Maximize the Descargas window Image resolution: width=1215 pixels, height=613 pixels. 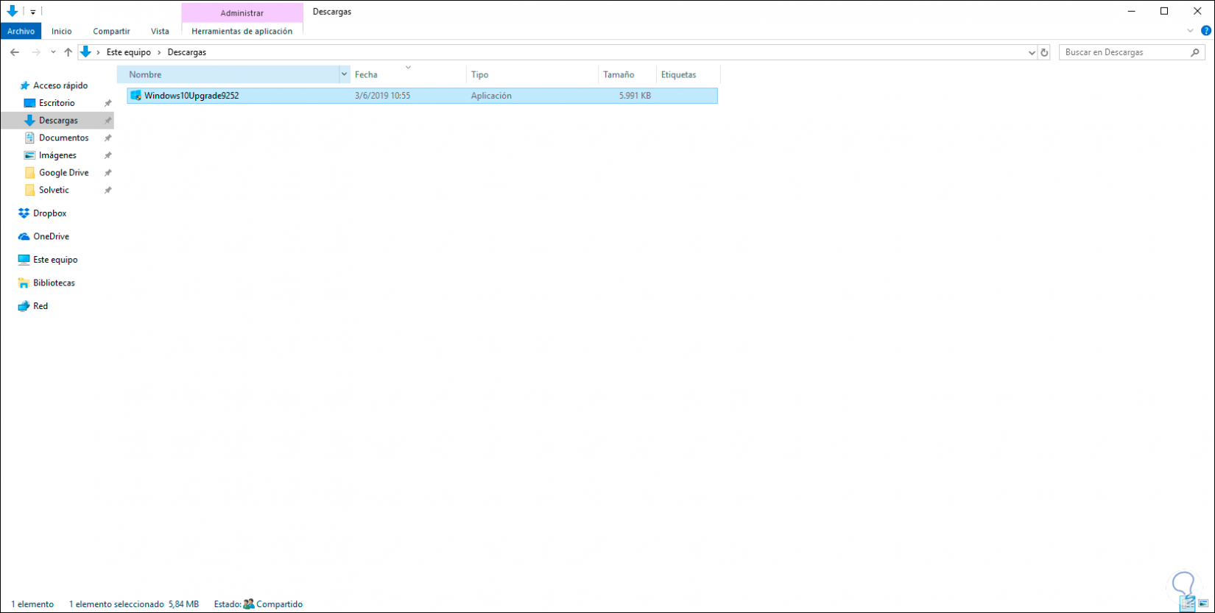1164,11
